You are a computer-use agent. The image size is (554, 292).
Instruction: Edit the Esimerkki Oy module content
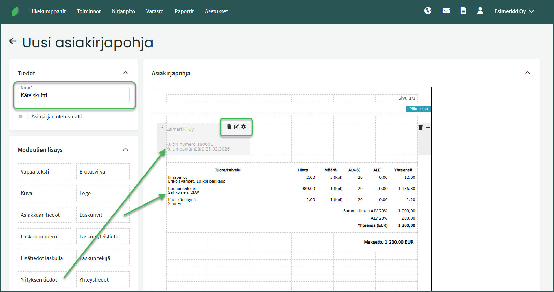click(x=236, y=127)
